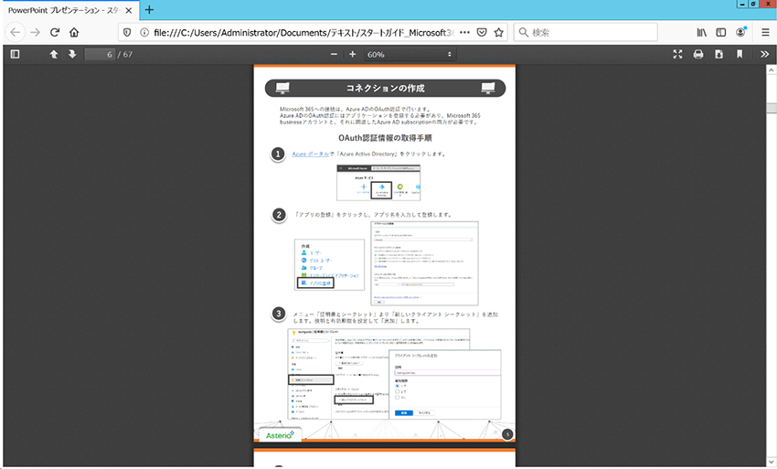
Task: Click the app registration form screenshot
Action: (x=425, y=263)
